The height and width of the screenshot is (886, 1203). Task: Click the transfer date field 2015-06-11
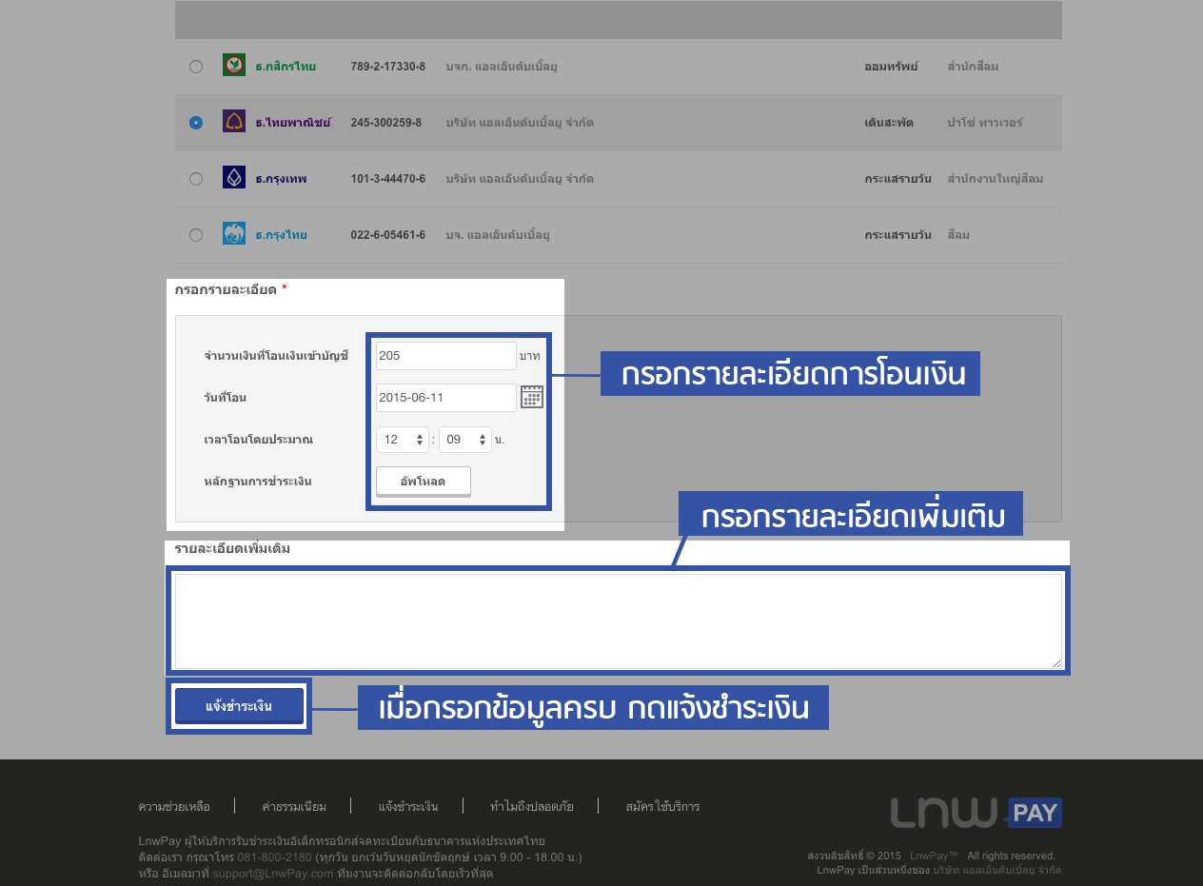pyautogui.click(x=445, y=398)
